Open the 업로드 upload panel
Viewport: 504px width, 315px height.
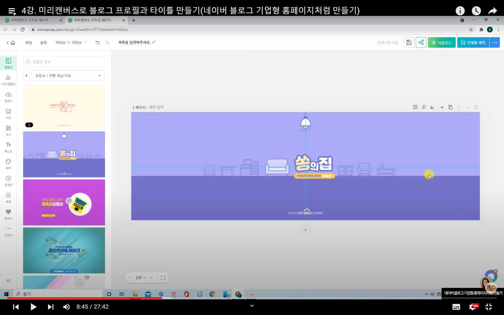(x=8, y=97)
